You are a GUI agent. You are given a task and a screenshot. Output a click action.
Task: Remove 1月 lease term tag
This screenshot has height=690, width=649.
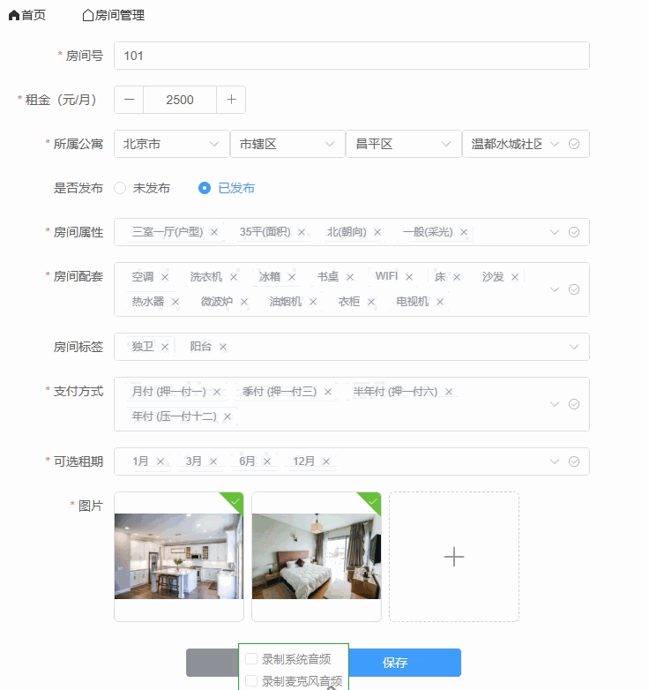coord(160,461)
